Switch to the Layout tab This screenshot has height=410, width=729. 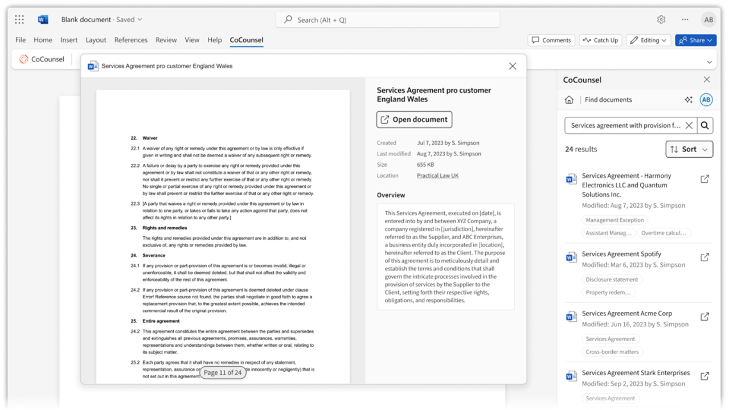[x=96, y=40]
